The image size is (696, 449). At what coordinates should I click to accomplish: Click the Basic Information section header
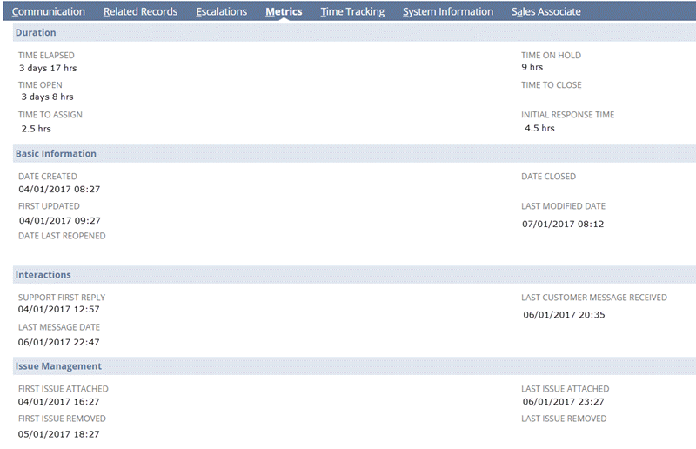(354, 154)
